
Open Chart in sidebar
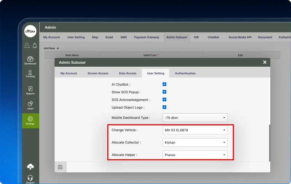(x=30, y=105)
